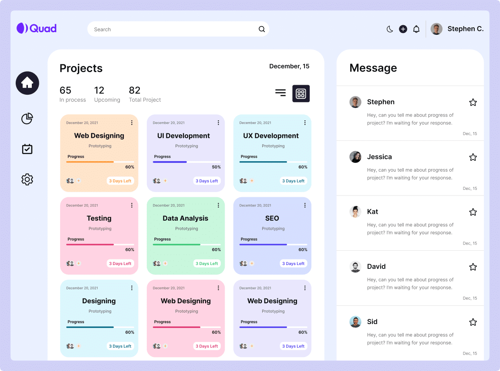Screen dimensions: 500x371
Task: Click into the Search input field
Action: [x=172, y=30]
